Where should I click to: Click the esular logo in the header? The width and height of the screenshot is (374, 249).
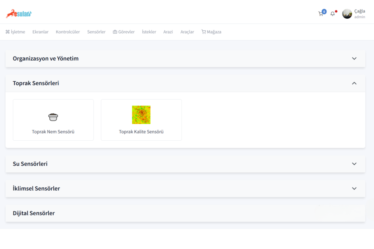(x=19, y=13)
